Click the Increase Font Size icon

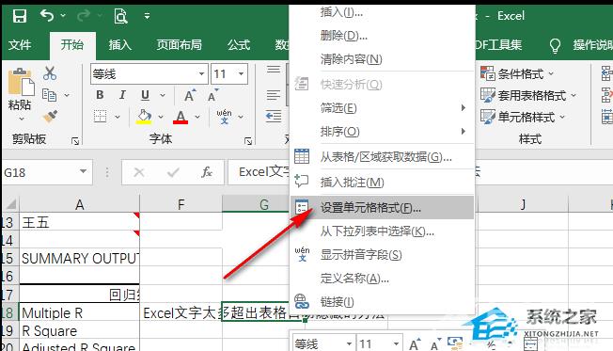pyautogui.click(x=190, y=95)
